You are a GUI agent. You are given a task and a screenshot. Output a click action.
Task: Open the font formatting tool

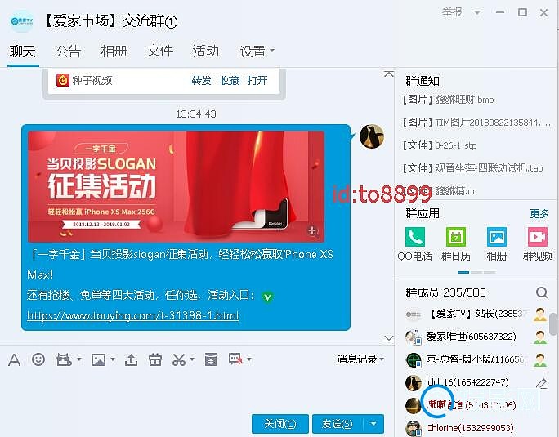(x=14, y=359)
